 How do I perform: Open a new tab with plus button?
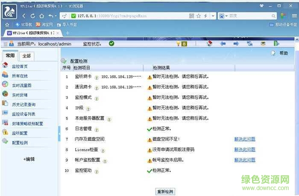[67, 33]
